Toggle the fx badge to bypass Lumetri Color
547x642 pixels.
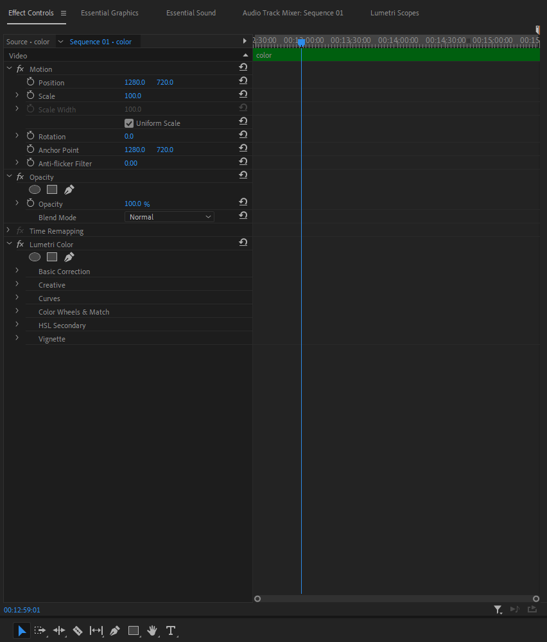click(20, 244)
